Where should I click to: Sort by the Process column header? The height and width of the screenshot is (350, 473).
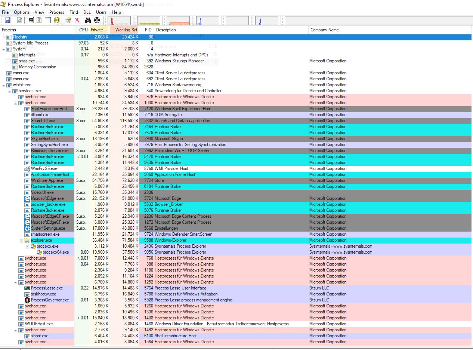[37, 30]
